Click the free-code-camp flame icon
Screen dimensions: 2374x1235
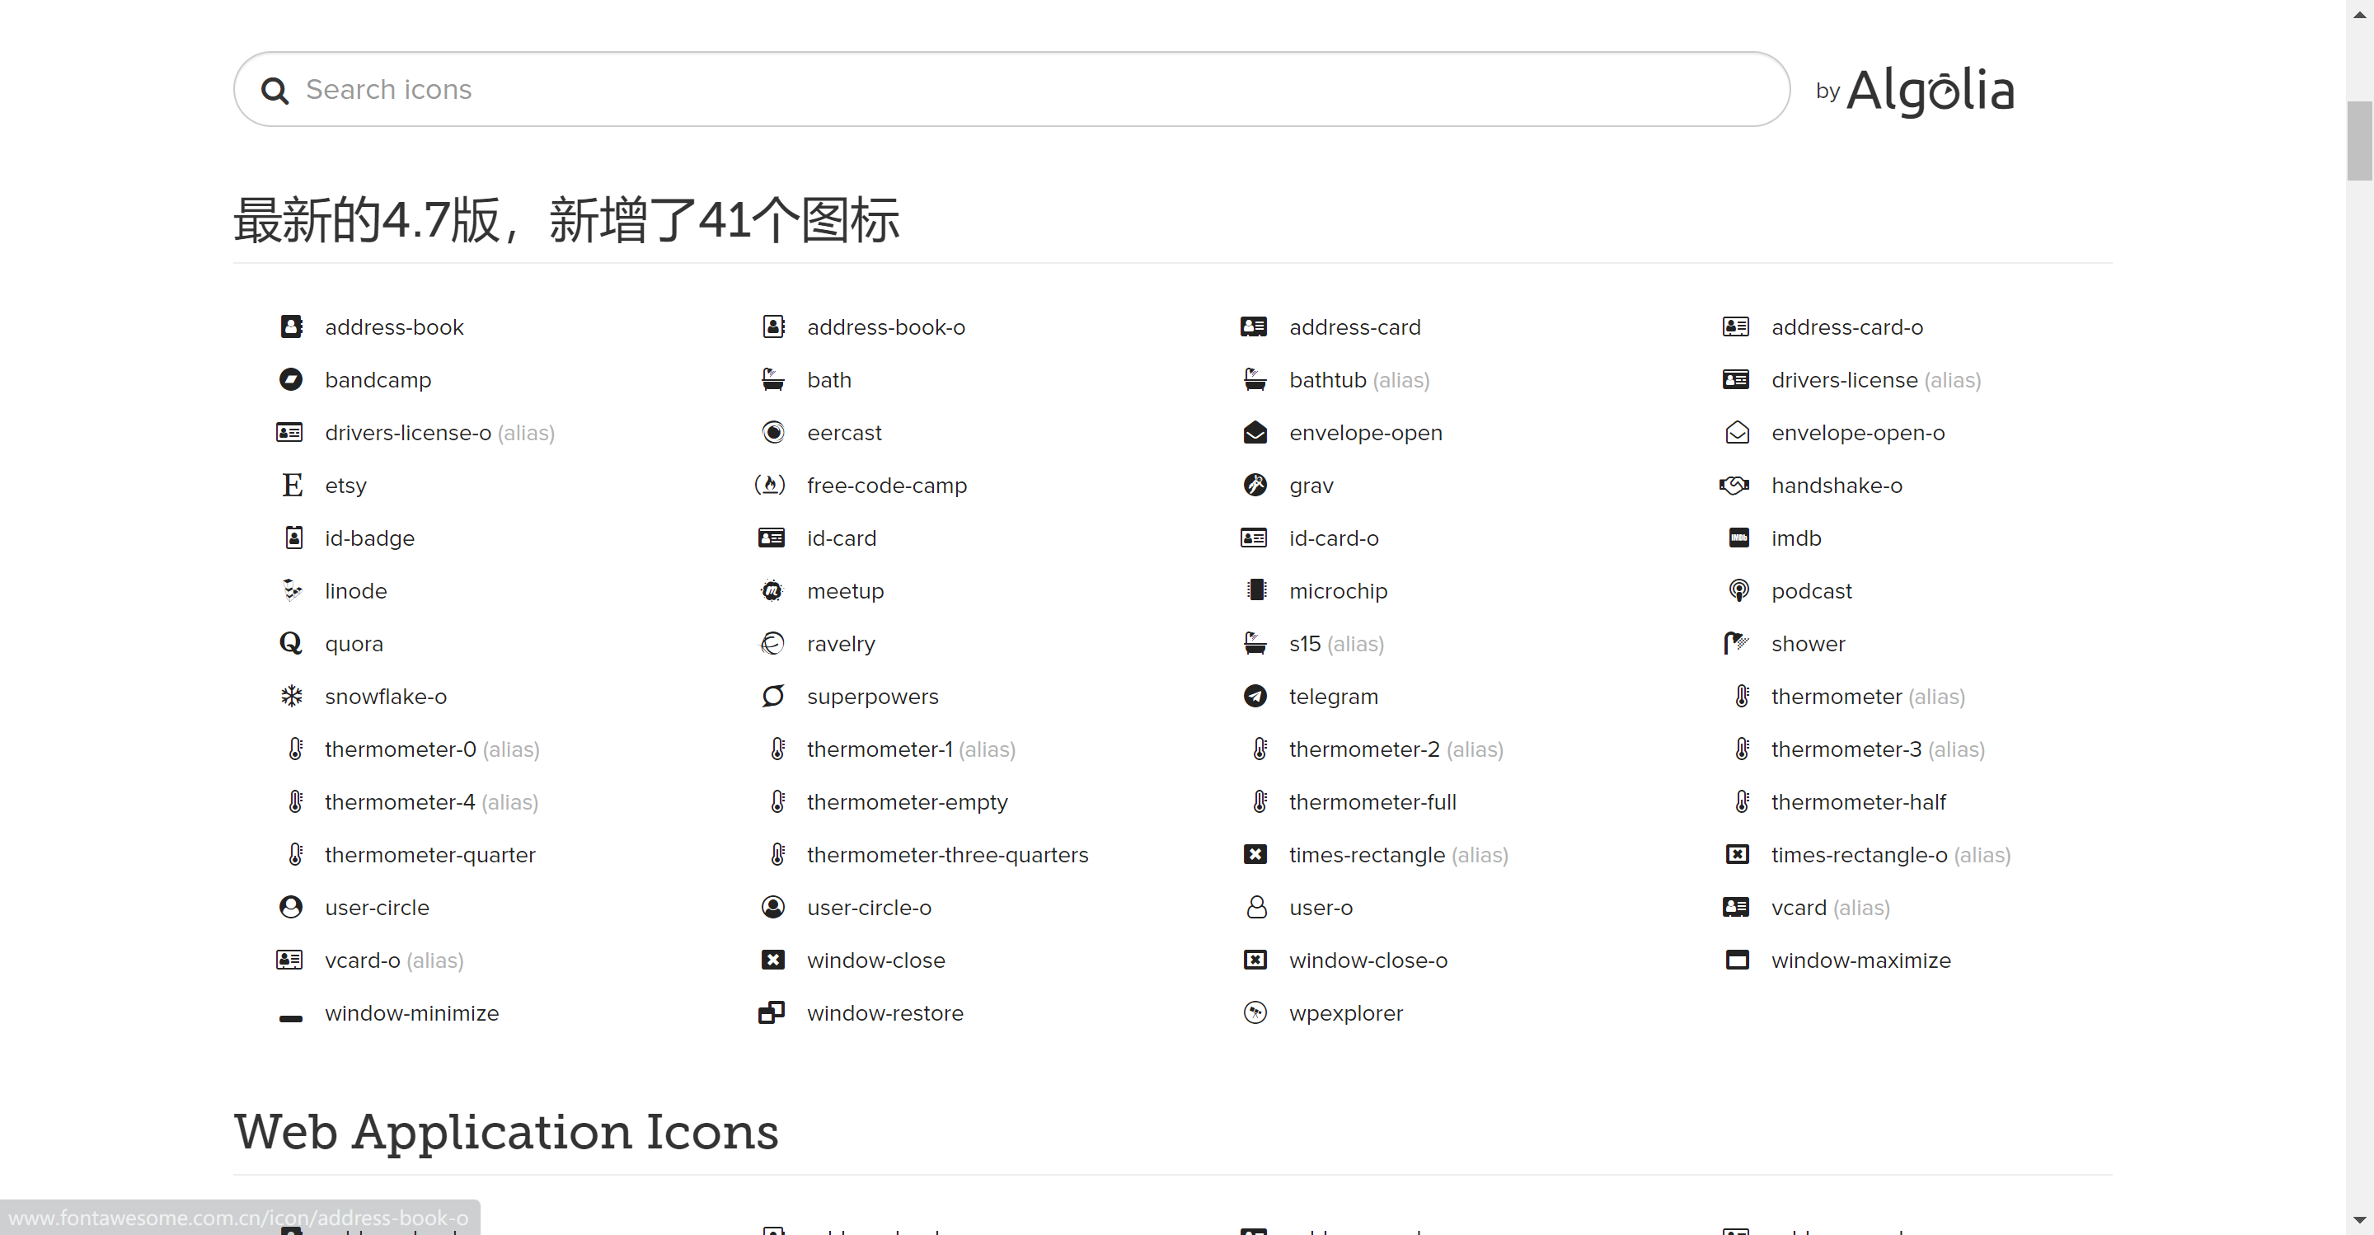coord(771,485)
